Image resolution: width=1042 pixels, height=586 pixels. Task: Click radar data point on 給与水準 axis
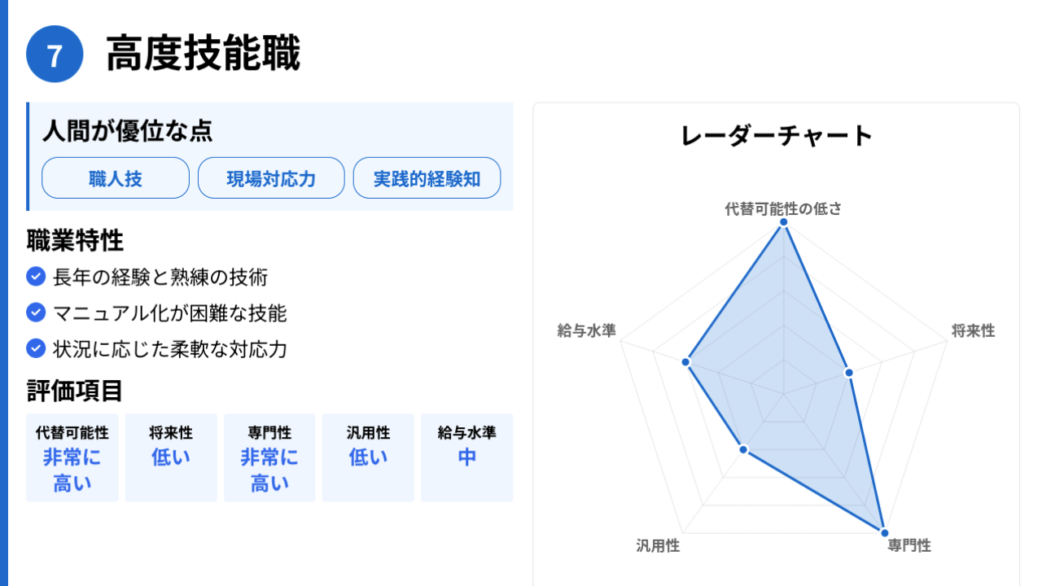[x=686, y=361]
